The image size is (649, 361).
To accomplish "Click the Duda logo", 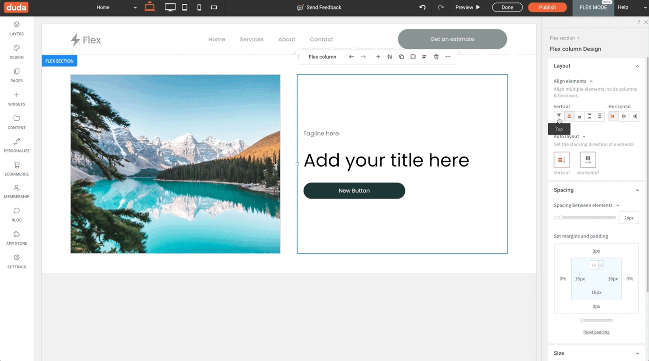I will (x=17, y=8).
